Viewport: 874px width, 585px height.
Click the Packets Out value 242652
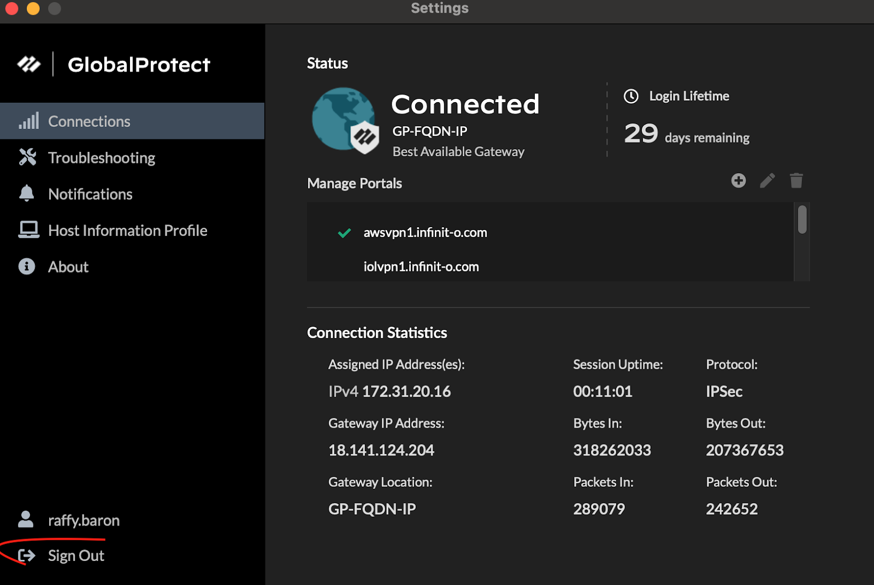point(731,509)
